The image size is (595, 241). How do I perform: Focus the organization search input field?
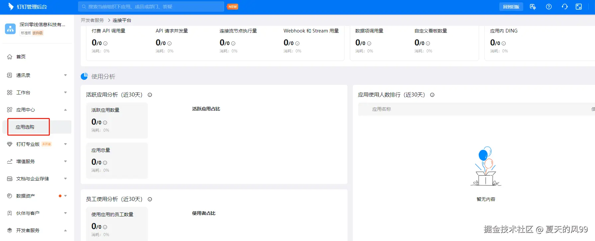151,7
